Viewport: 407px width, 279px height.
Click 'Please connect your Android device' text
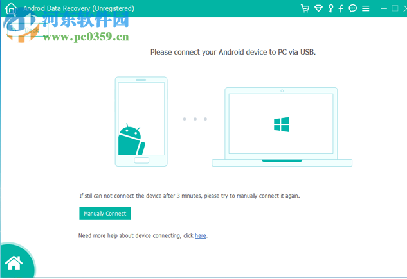point(233,52)
